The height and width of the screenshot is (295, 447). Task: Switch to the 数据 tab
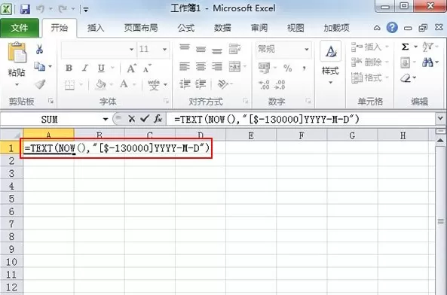point(222,28)
